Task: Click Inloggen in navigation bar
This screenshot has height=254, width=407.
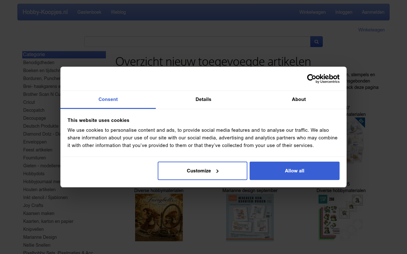Action: (344, 12)
